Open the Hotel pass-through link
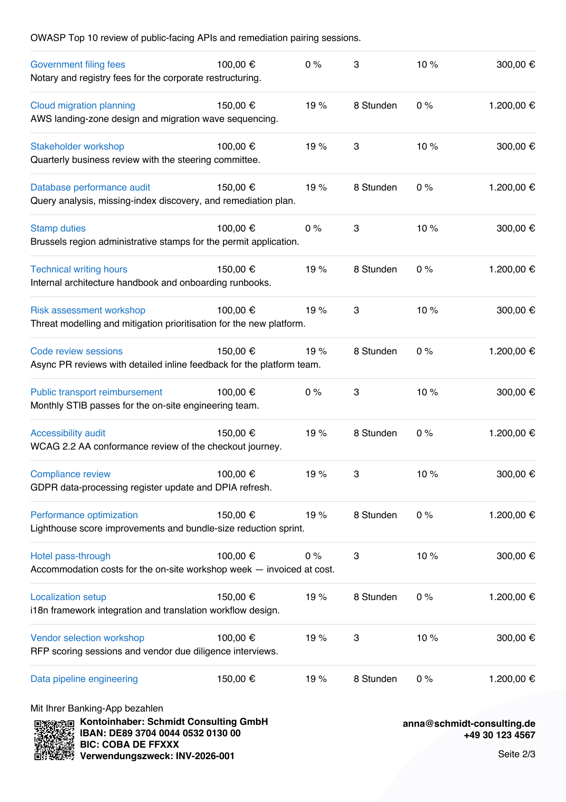The height and width of the screenshot is (802, 566). (x=70, y=556)
